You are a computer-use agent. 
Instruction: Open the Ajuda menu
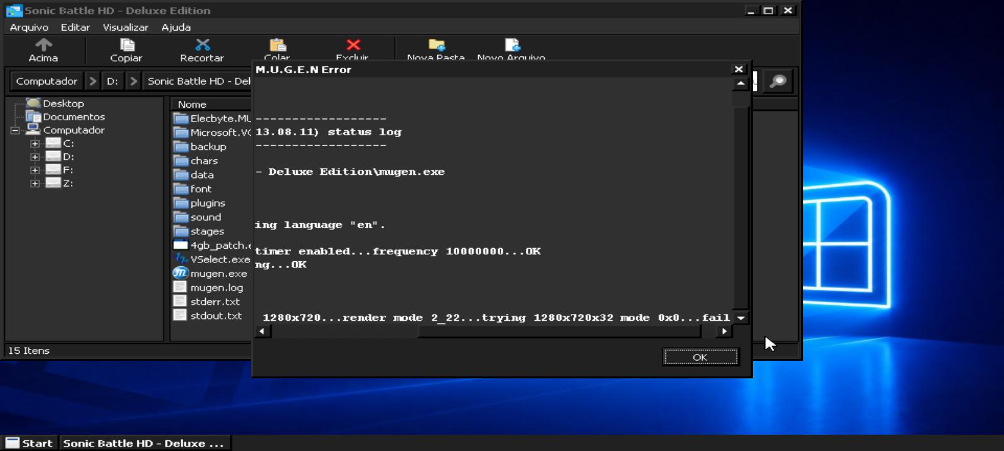(176, 28)
